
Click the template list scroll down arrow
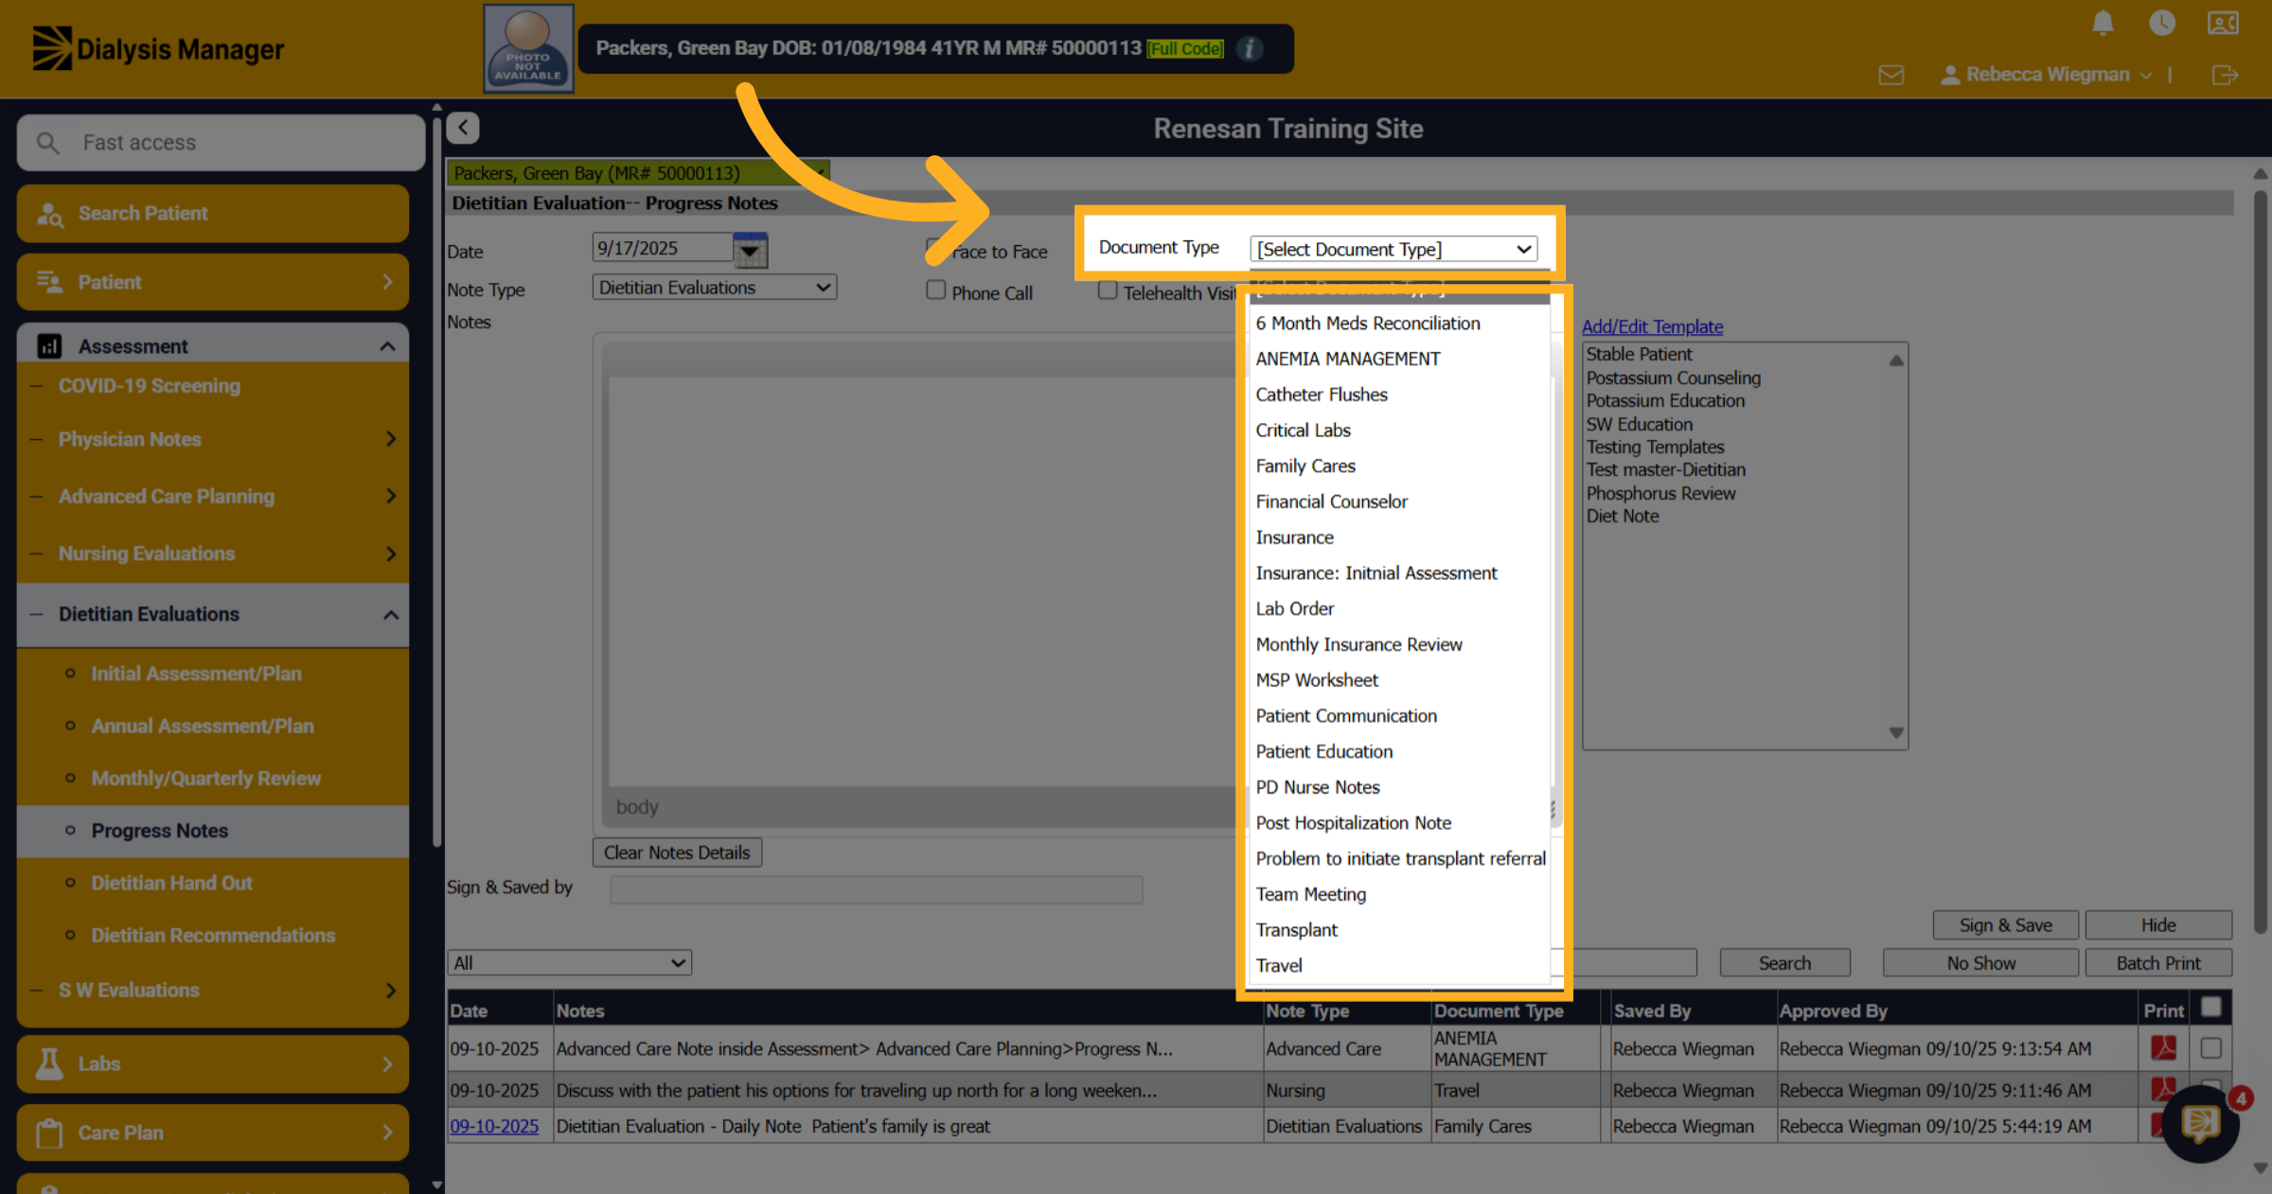pos(1896,732)
